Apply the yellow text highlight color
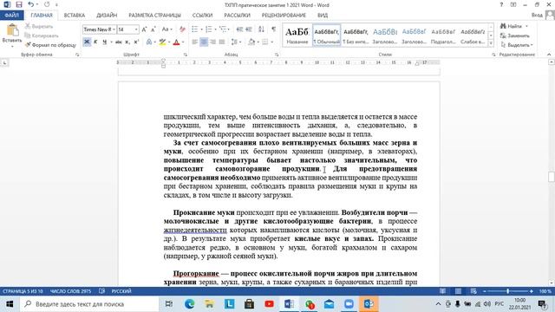This screenshot has height=312, width=555. pos(162,42)
